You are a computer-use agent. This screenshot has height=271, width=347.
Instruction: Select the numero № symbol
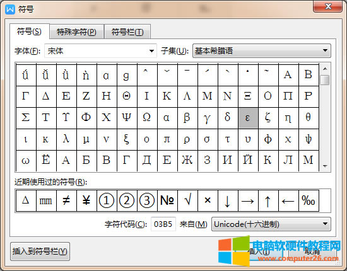[x=167, y=200]
